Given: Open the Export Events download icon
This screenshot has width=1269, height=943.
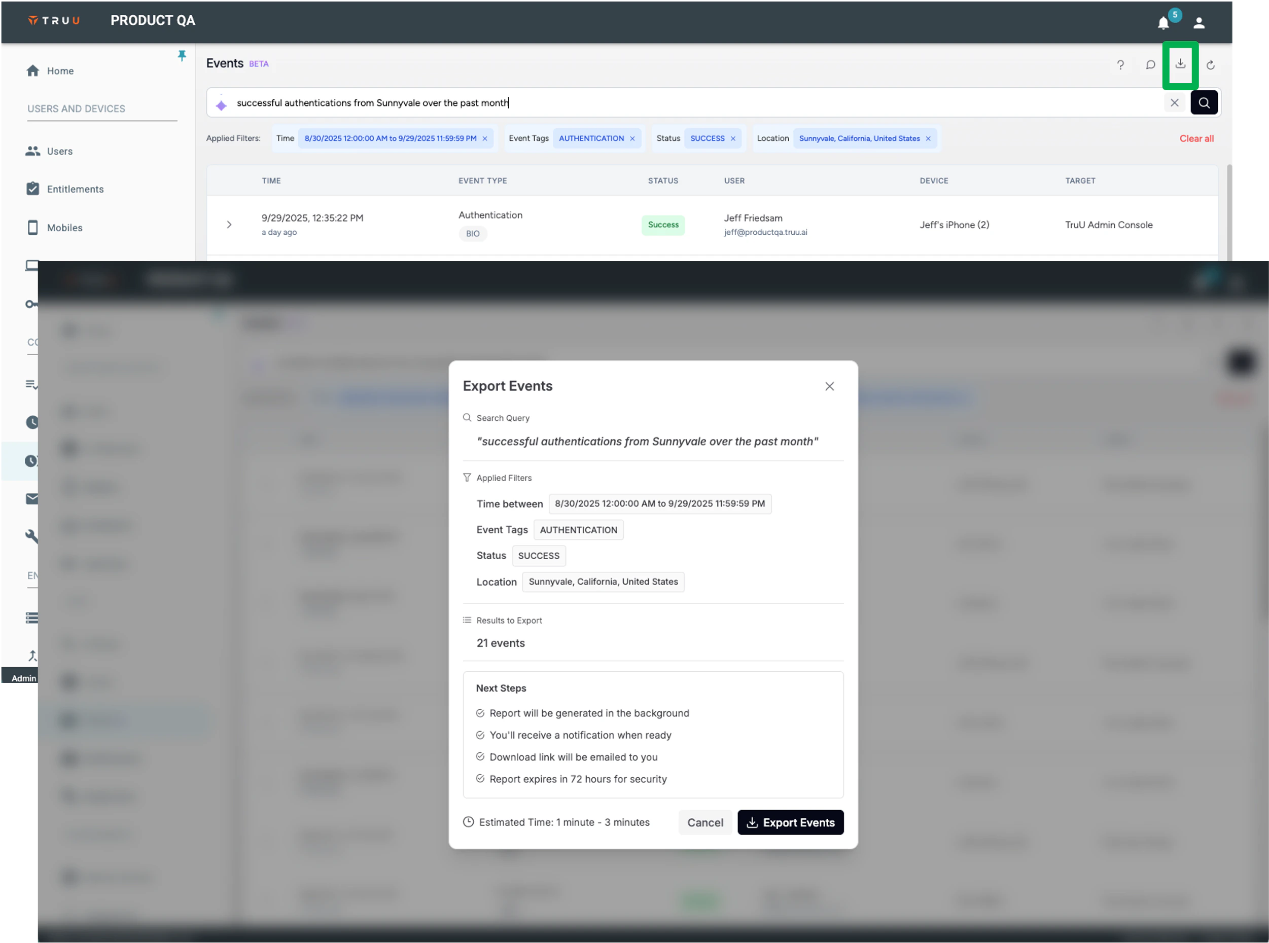Looking at the screenshot, I should 1180,65.
